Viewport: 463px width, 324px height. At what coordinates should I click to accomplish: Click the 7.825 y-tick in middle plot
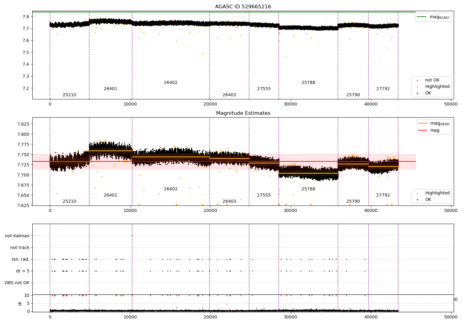click(23, 124)
